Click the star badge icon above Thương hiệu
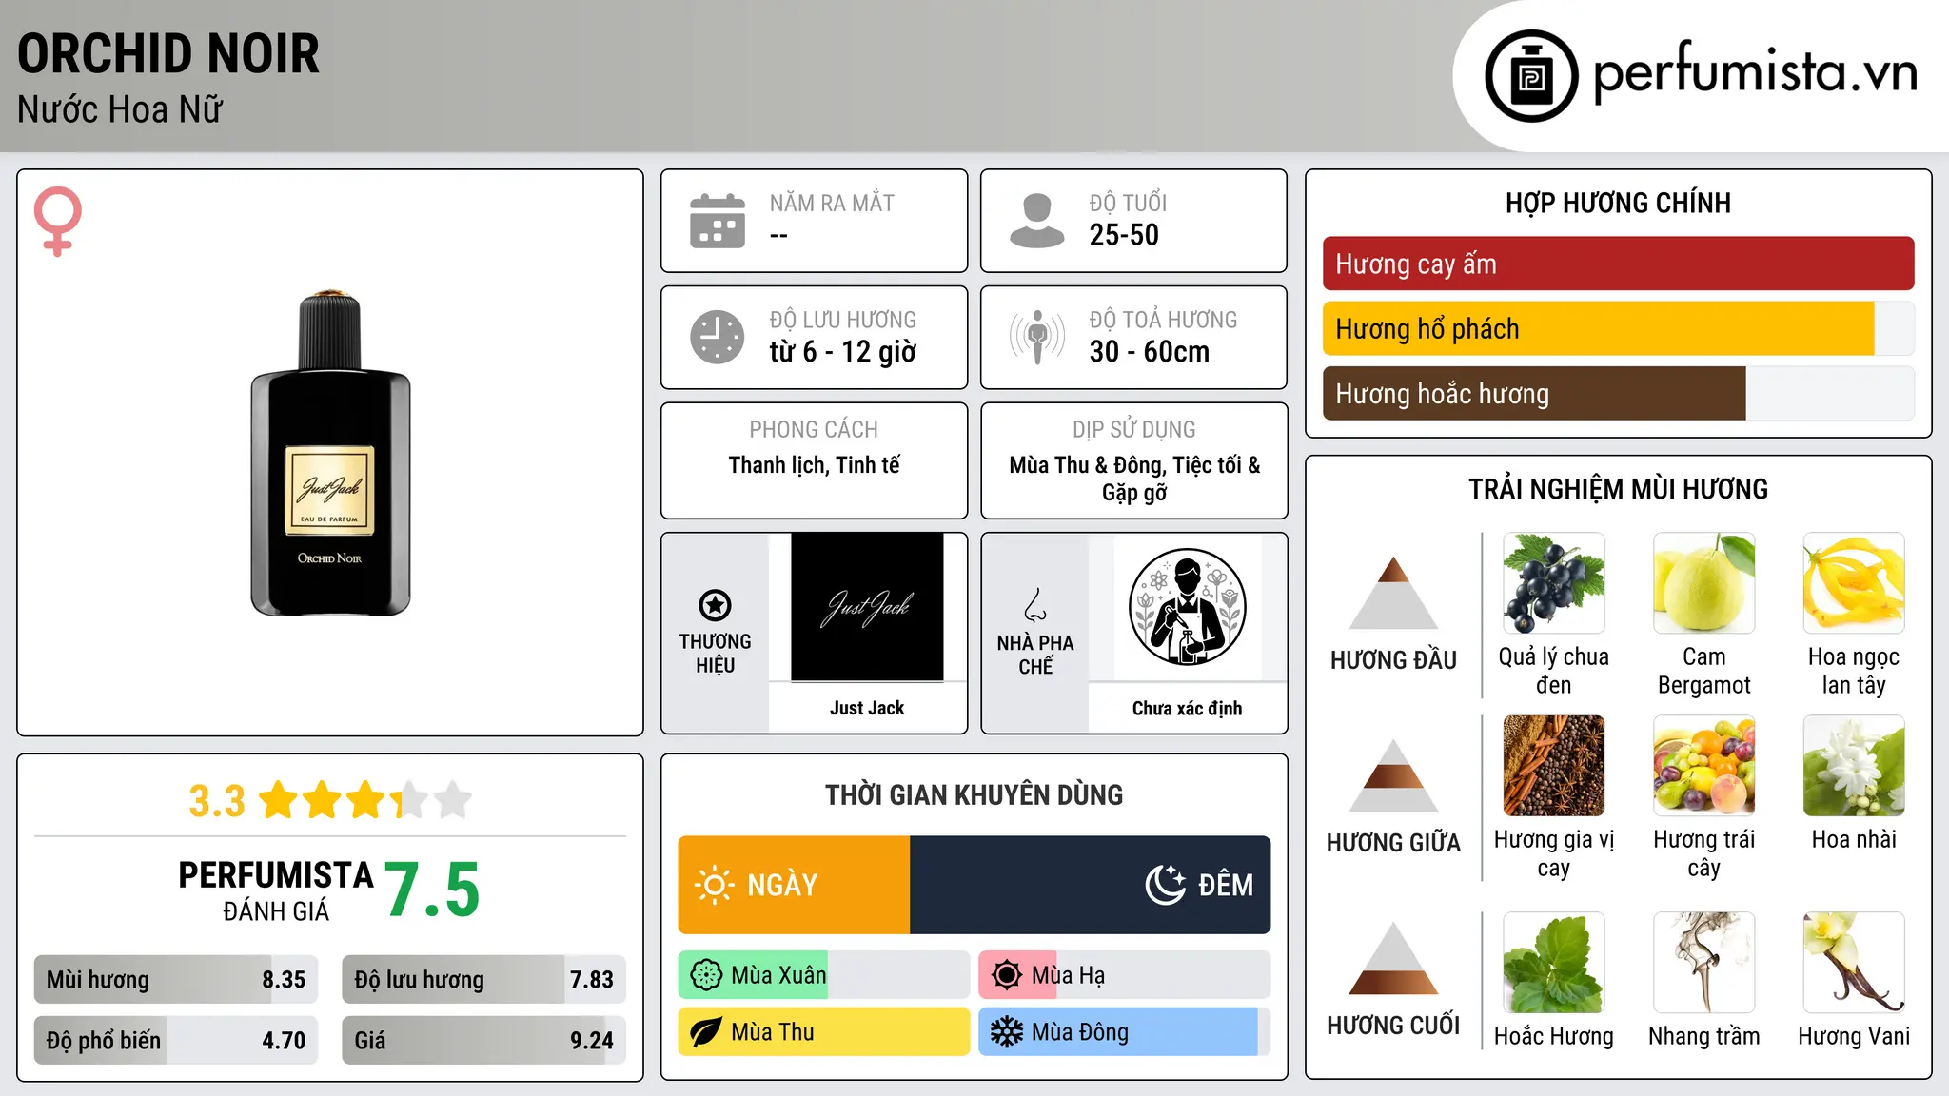 tap(715, 605)
